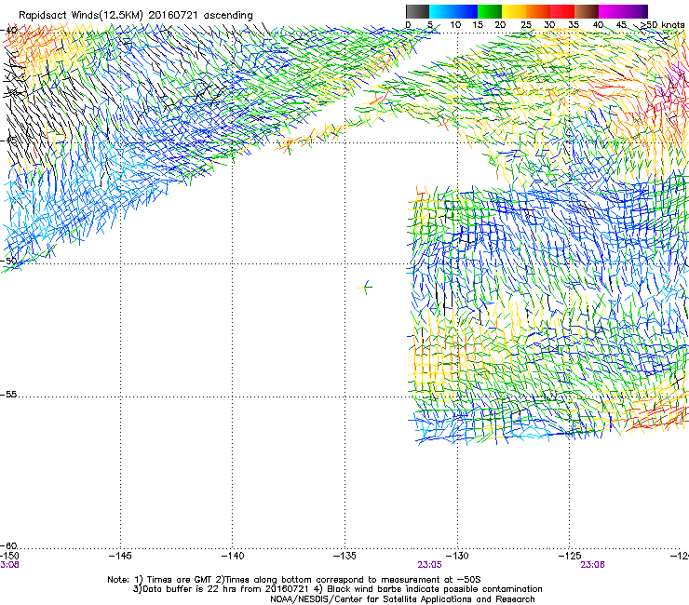This screenshot has height=605, width=689.
Task: Click the -130 longitude axis label
Action: click(x=457, y=557)
